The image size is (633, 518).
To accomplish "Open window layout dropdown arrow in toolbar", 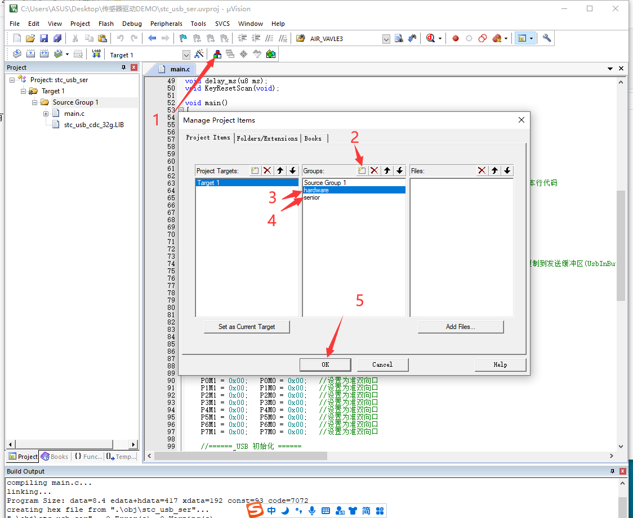I will click(531, 38).
